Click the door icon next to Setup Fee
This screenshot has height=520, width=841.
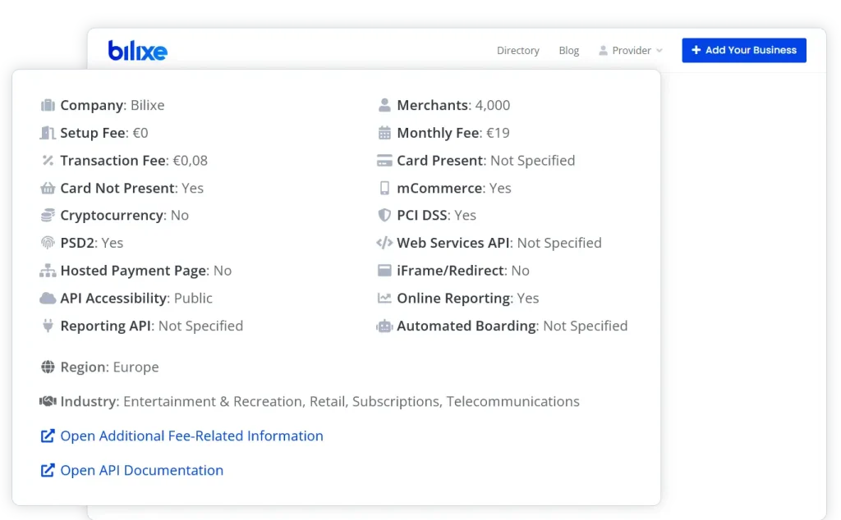[48, 133]
